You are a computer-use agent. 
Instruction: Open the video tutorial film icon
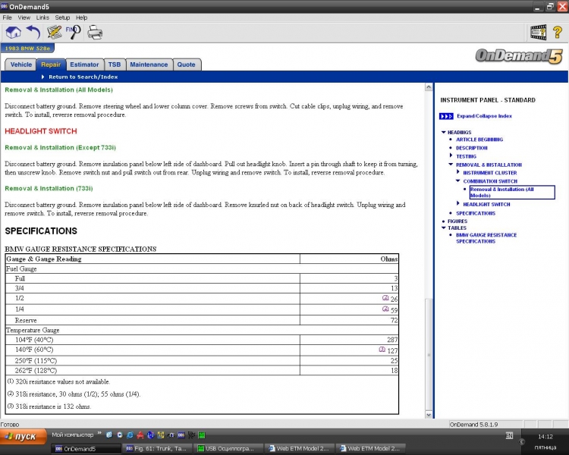click(x=538, y=32)
